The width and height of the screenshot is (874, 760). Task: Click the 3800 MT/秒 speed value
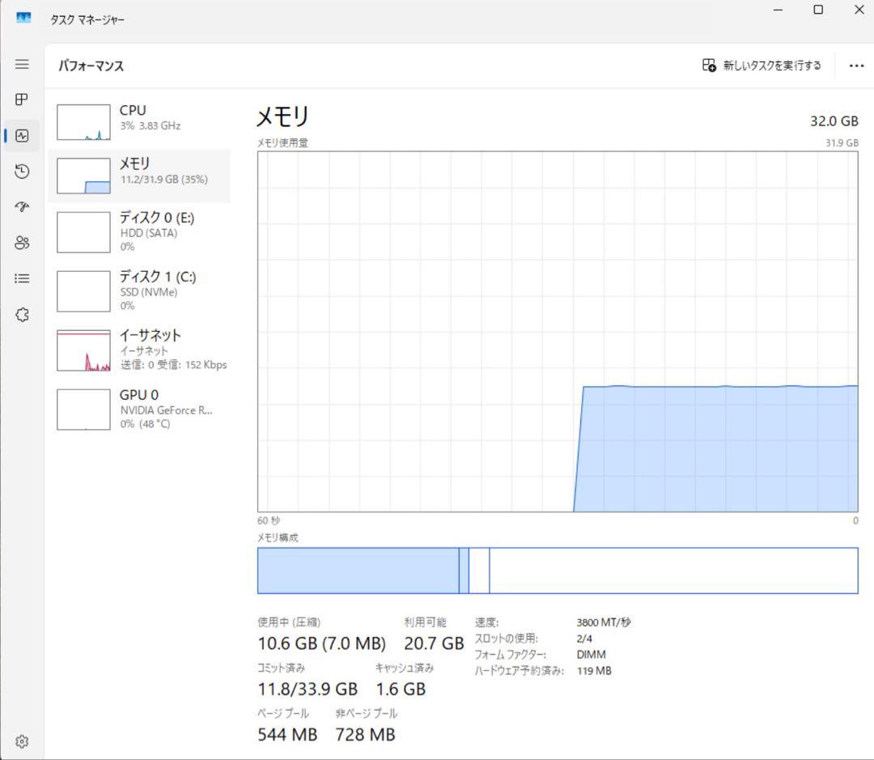(x=604, y=622)
